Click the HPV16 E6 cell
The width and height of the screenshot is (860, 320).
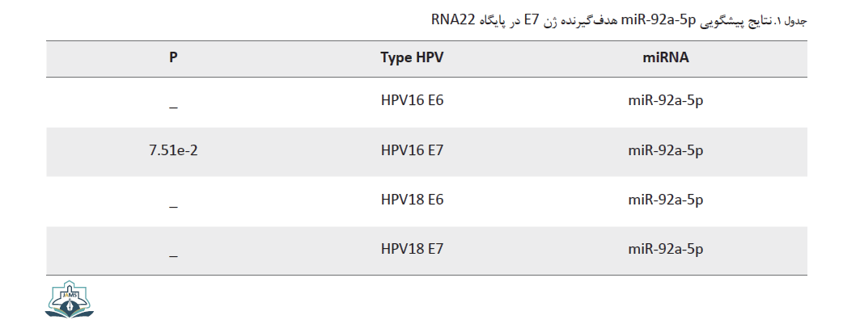coord(412,101)
